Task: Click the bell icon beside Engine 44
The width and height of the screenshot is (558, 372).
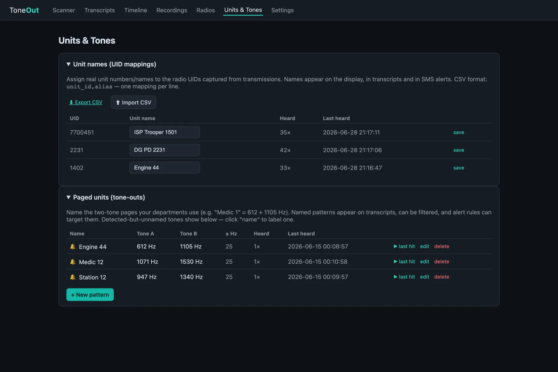Action: pos(73,247)
